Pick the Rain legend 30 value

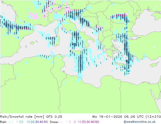pos(37,122)
